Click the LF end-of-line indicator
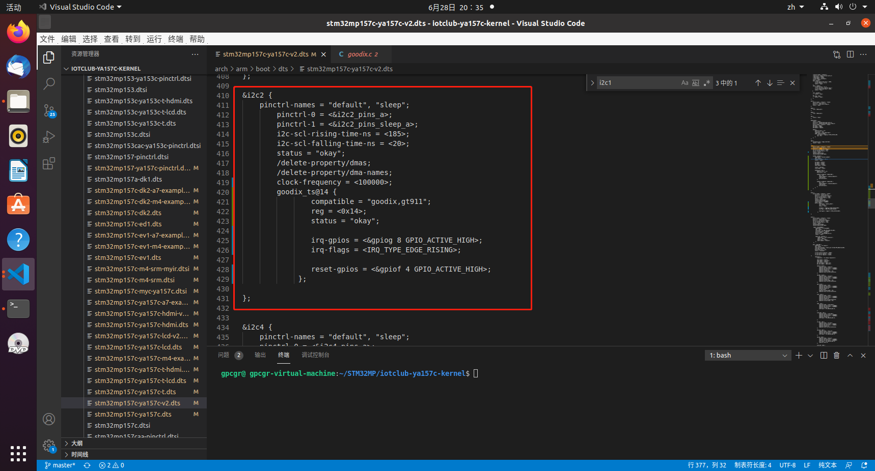The image size is (875, 471). (x=807, y=465)
